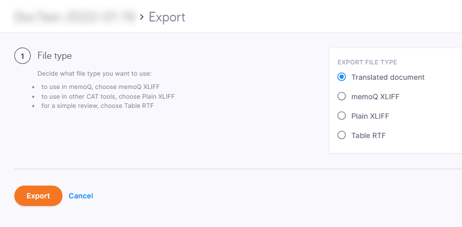Click the 'memoQ XLIFF' option label text
Image resolution: width=462 pixels, height=227 pixels.
pyautogui.click(x=375, y=96)
